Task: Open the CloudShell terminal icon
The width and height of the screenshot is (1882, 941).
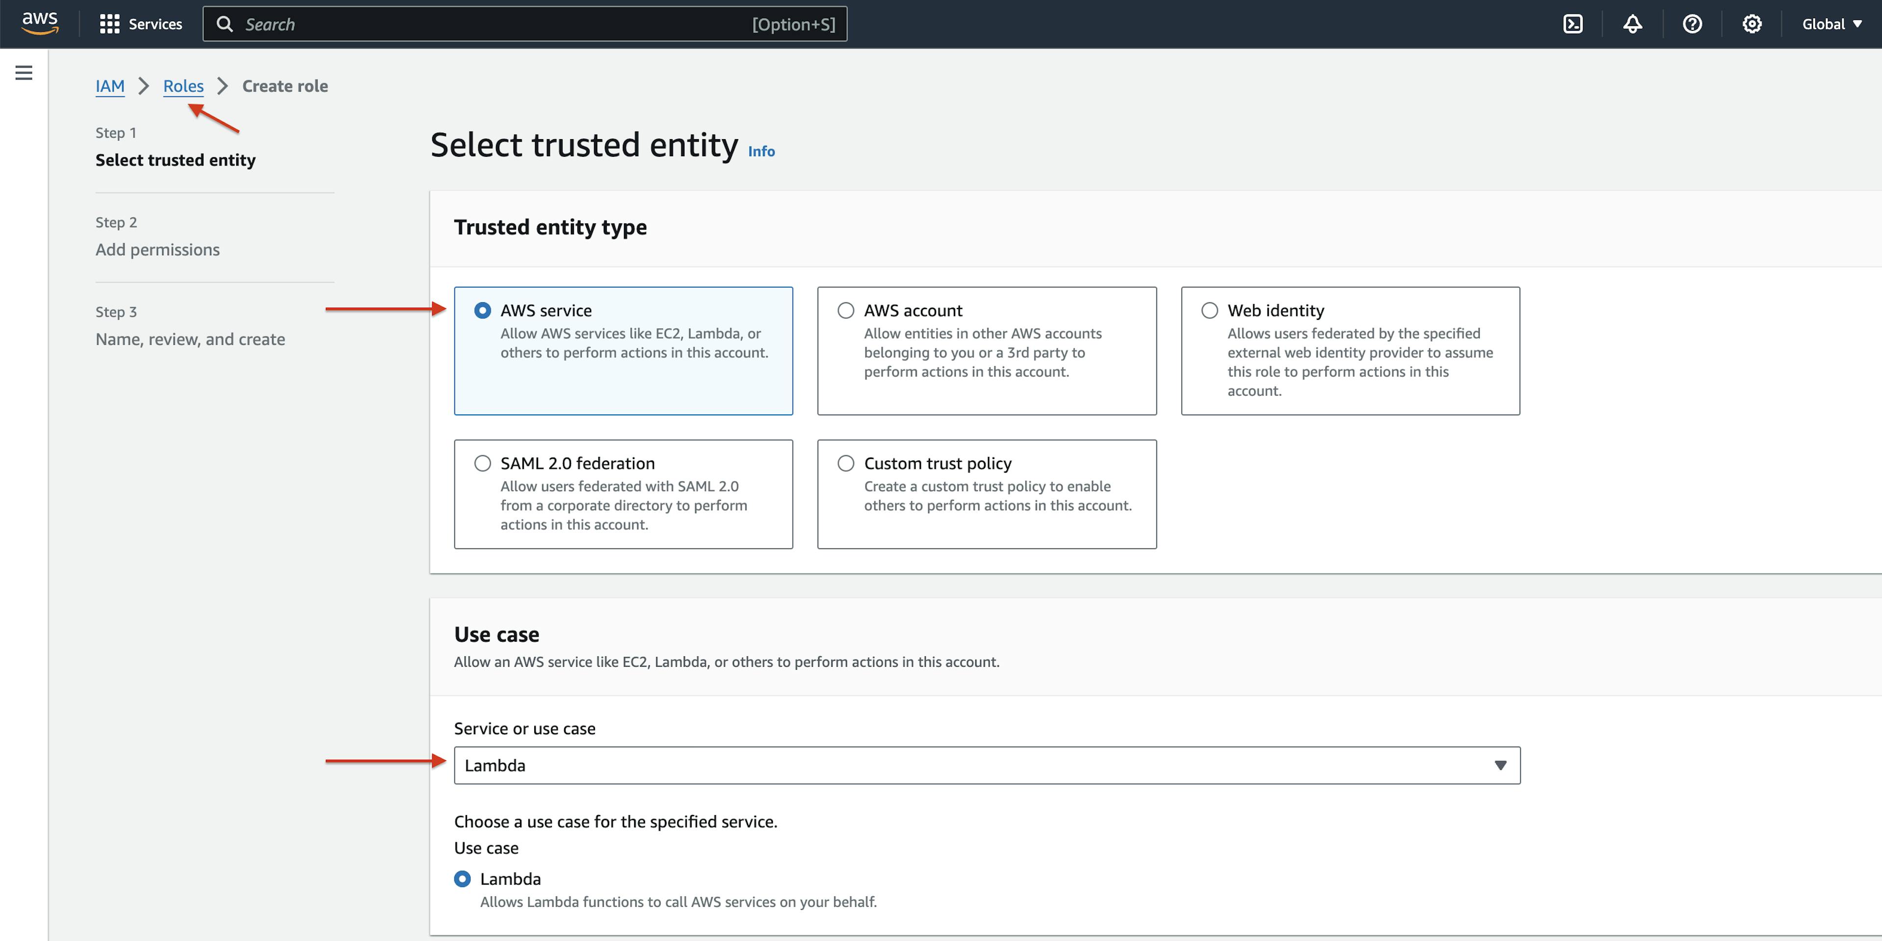Action: click(x=1572, y=24)
